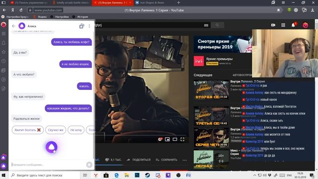The height and width of the screenshot is (179, 318).
Task: Activate the purple Alice microphone button
Action: 51,147
